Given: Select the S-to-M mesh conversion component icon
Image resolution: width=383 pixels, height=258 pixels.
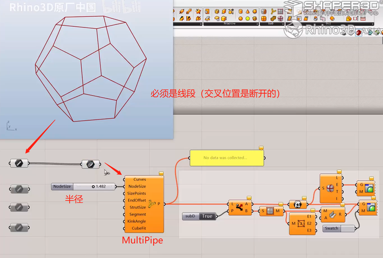Looking at the screenshot, I should coord(270,211).
